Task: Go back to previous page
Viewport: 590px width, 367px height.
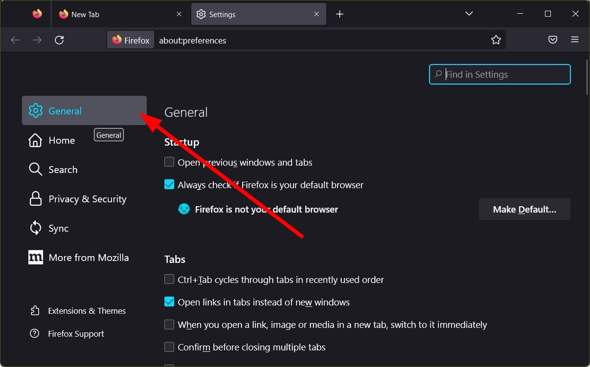Action: [15, 40]
